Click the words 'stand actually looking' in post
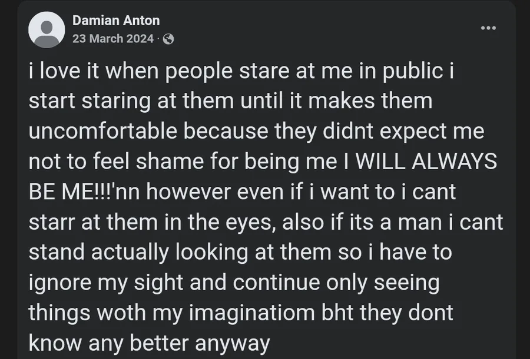The width and height of the screenshot is (530, 359). click(138, 253)
